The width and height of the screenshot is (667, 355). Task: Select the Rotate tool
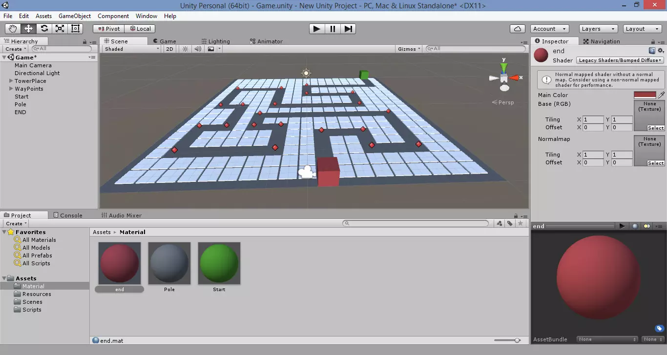(44, 29)
